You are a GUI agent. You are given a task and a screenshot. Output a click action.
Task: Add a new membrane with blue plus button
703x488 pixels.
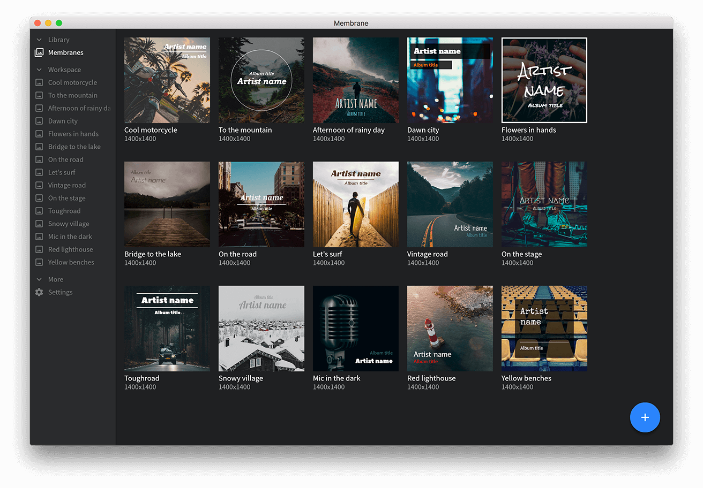tap(645, 417)
